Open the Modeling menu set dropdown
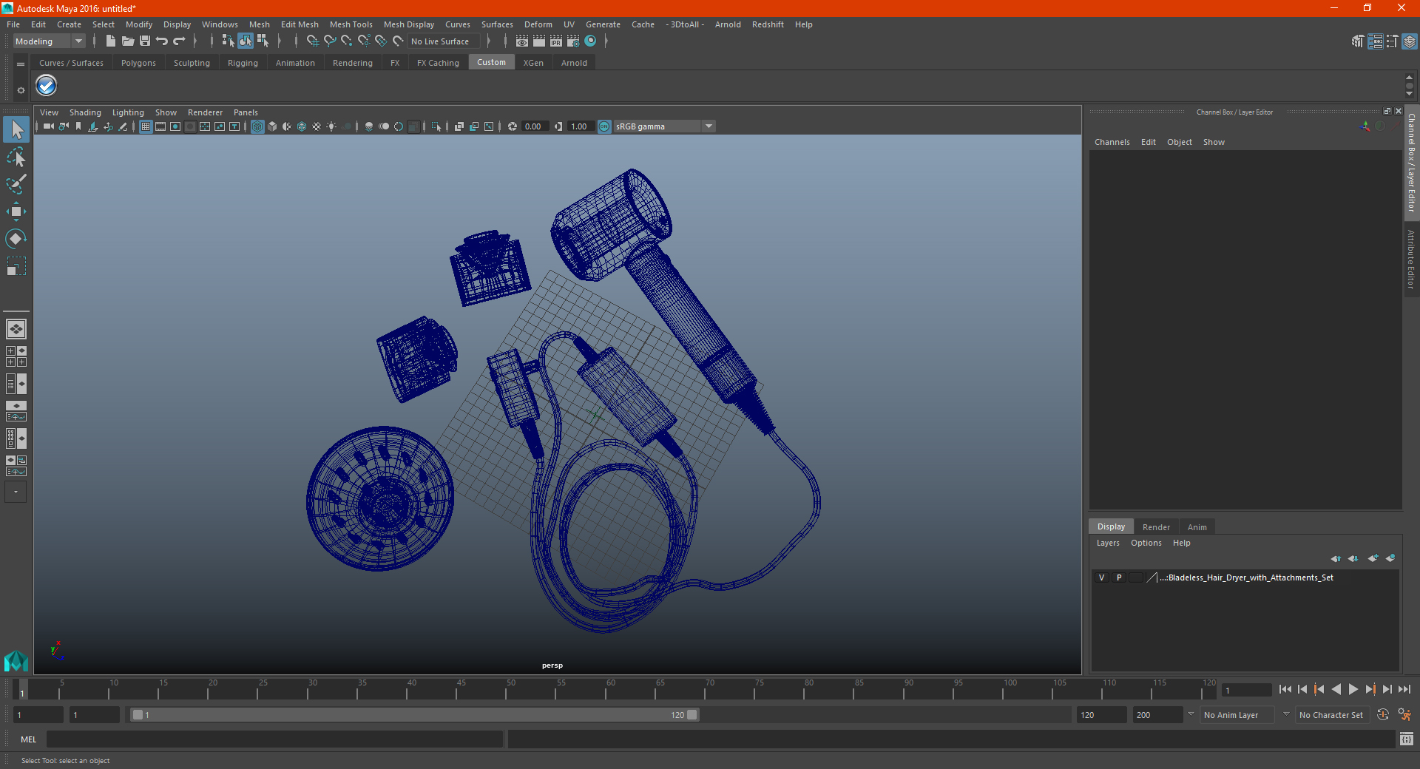The image size is (1420, 769). coord(50,41)
